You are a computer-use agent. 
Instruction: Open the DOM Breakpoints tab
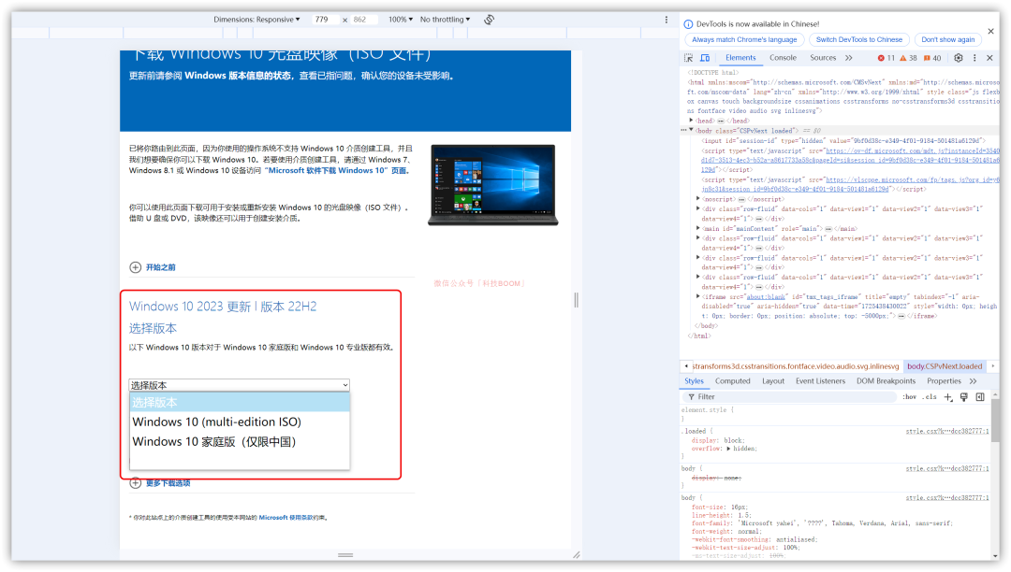tap(886, 381)
